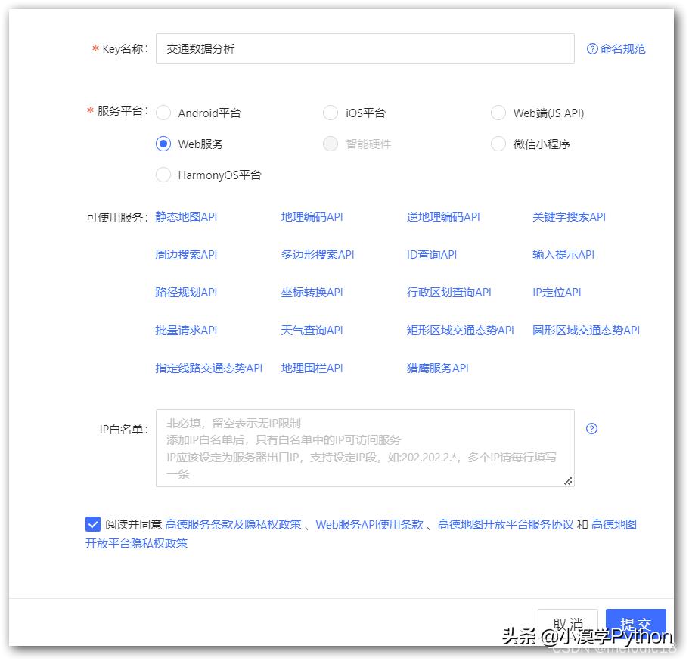The width and height of the screenshot is (689, 661).
Task: Click the 提交 submit button
Action: click(635, 622)
